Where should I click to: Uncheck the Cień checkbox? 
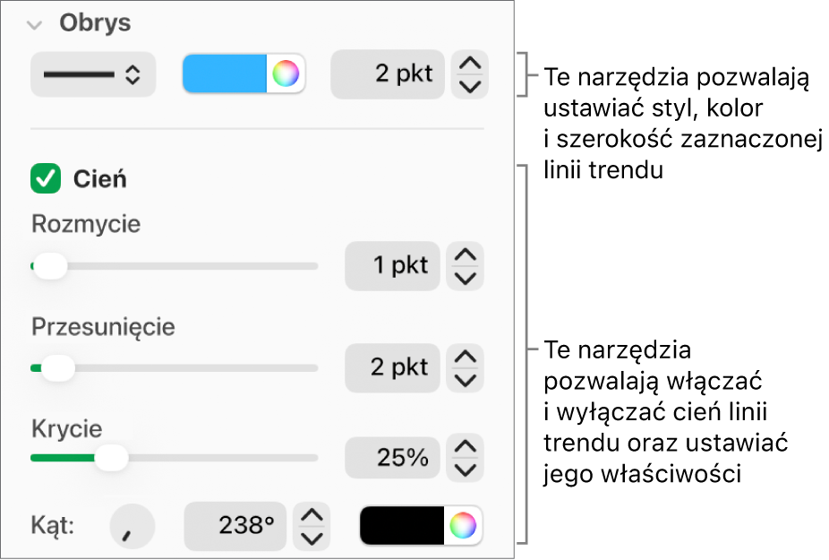click(46, 178)
